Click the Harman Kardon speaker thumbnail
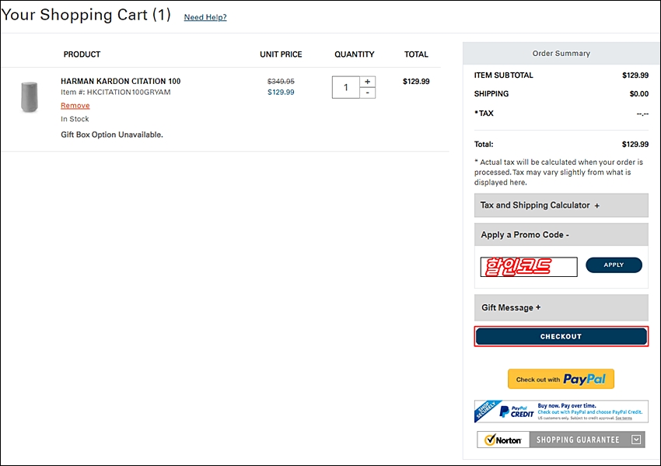The height and width of the screenshot is (466, 661). tap(29, 97)
